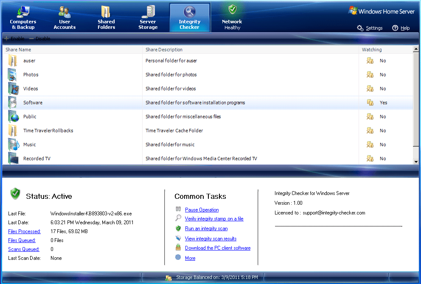The image size is (421, 284).
Task: Enable watching for the Photos share
Action: 370,75
